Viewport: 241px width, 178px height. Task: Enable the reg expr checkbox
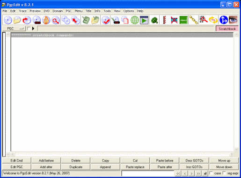point(225,173)
